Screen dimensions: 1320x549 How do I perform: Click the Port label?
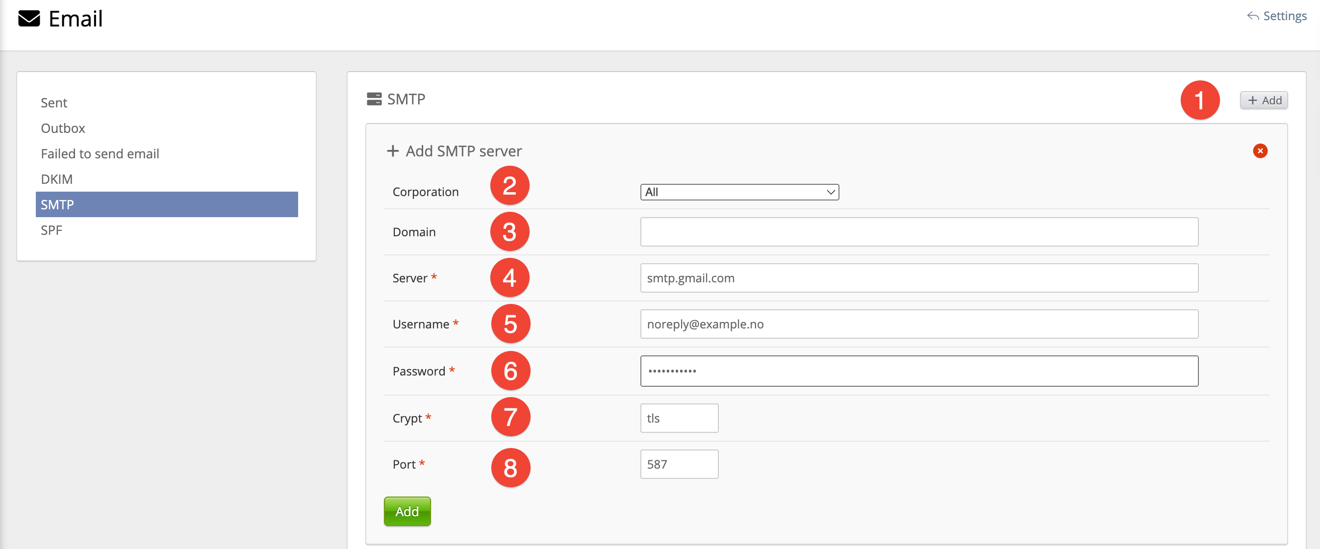(x=404, y=465)
